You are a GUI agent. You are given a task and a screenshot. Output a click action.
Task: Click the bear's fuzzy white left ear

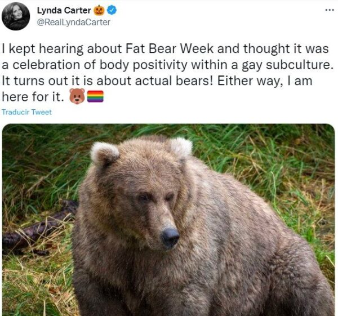(105, 153)
